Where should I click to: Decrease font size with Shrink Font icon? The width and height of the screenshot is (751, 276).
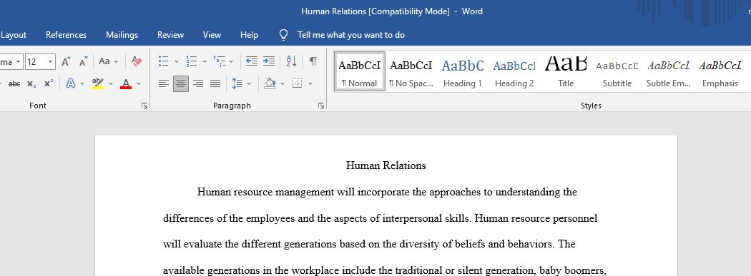[84, 61]
